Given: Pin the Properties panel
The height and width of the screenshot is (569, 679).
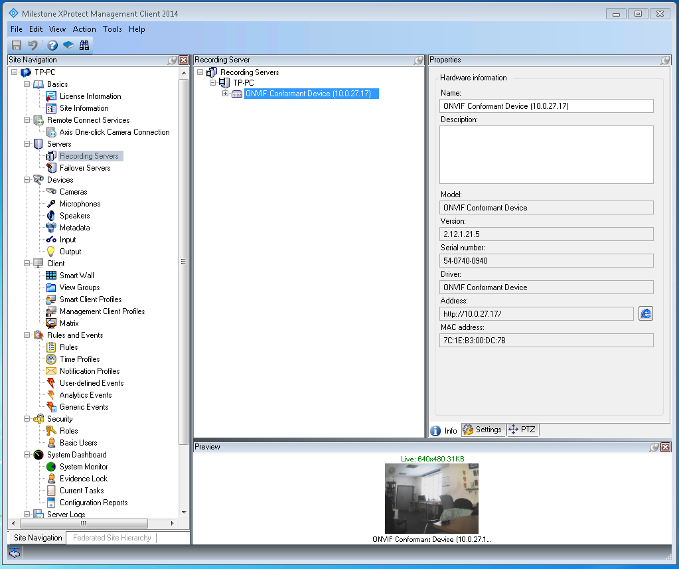Looking at the screenshot, I should [x=666, y=60].
